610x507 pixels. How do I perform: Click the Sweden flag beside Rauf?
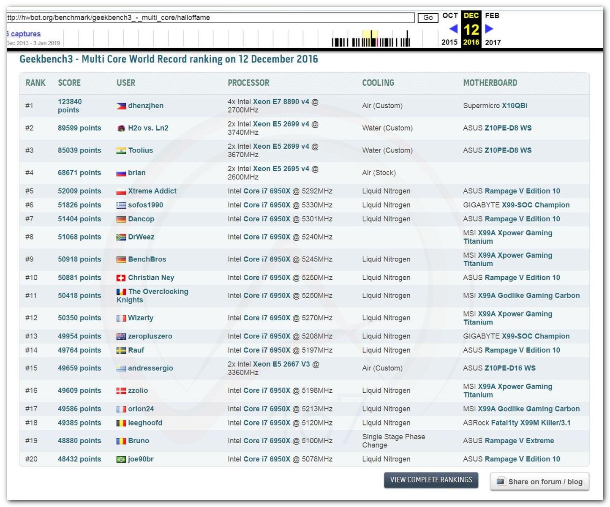[x=121, y=351]
